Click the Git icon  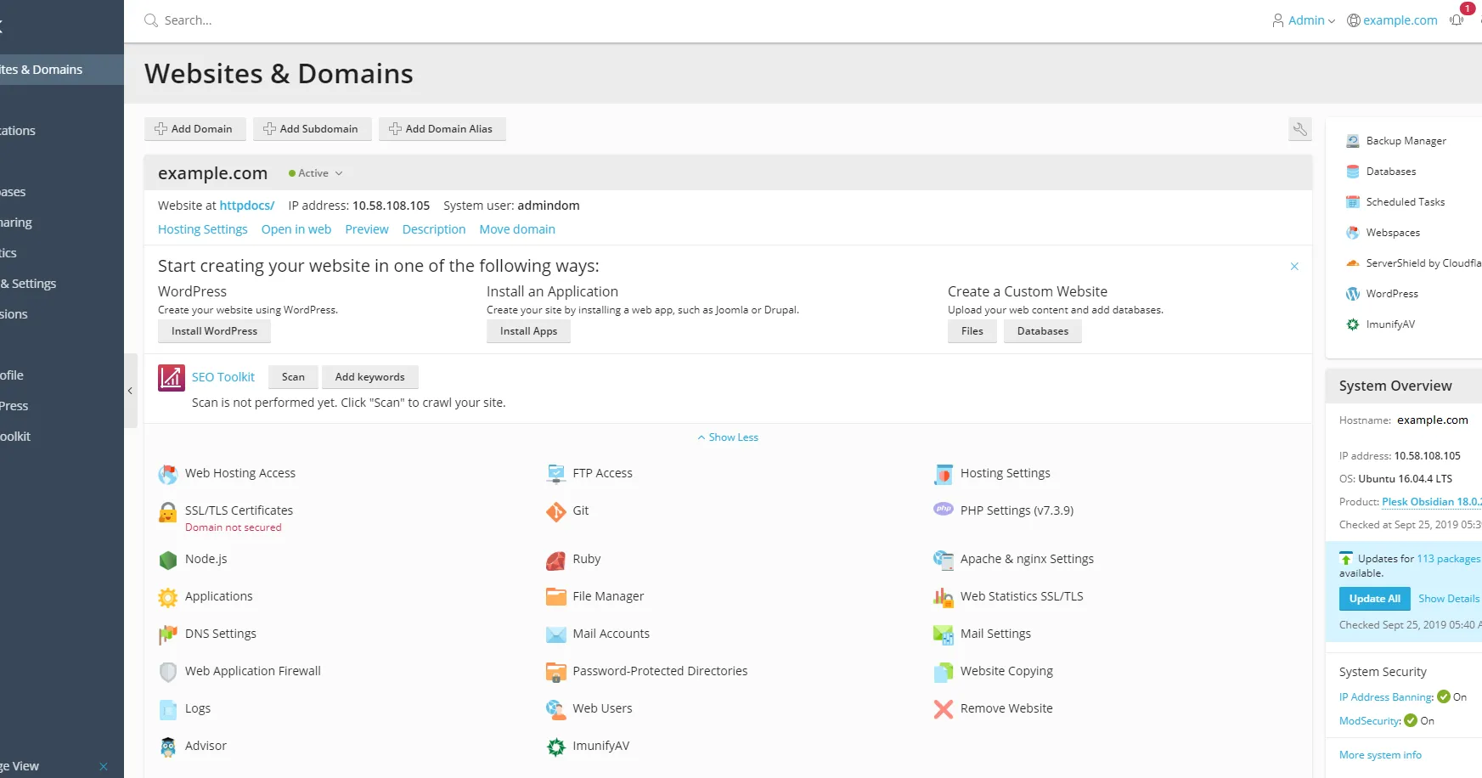point(555,511)
